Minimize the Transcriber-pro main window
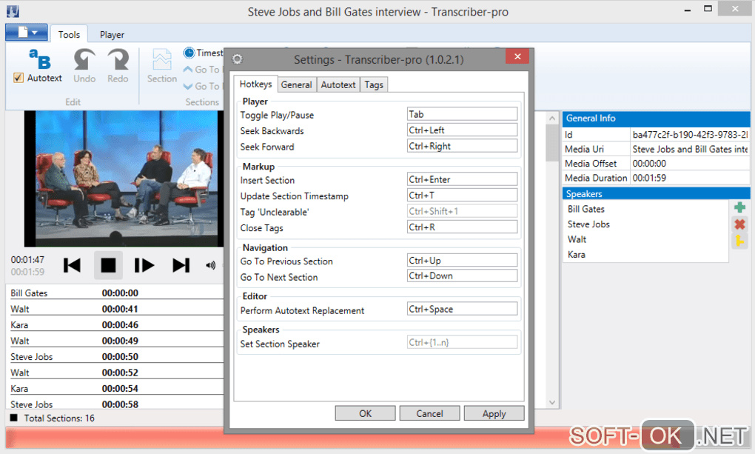 [x=688, y=10]
